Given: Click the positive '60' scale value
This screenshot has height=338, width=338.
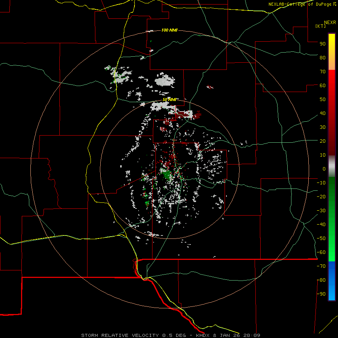Looking at the screenshot, I should pyautogui.click(x=323, y=85).
